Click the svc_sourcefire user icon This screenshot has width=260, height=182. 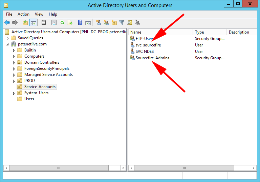tap(132, 45)
